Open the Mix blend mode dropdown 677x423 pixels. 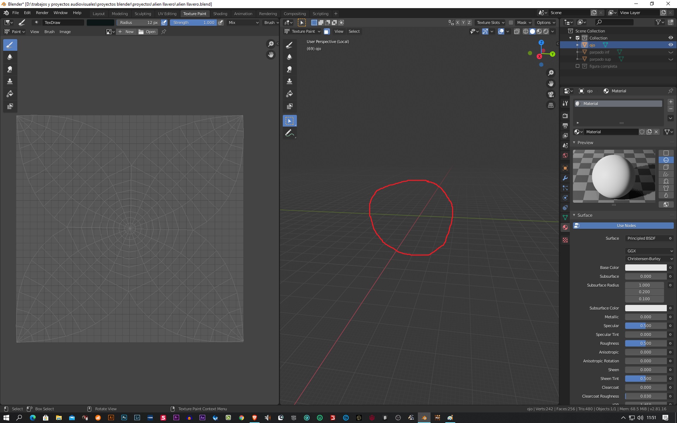243,23
